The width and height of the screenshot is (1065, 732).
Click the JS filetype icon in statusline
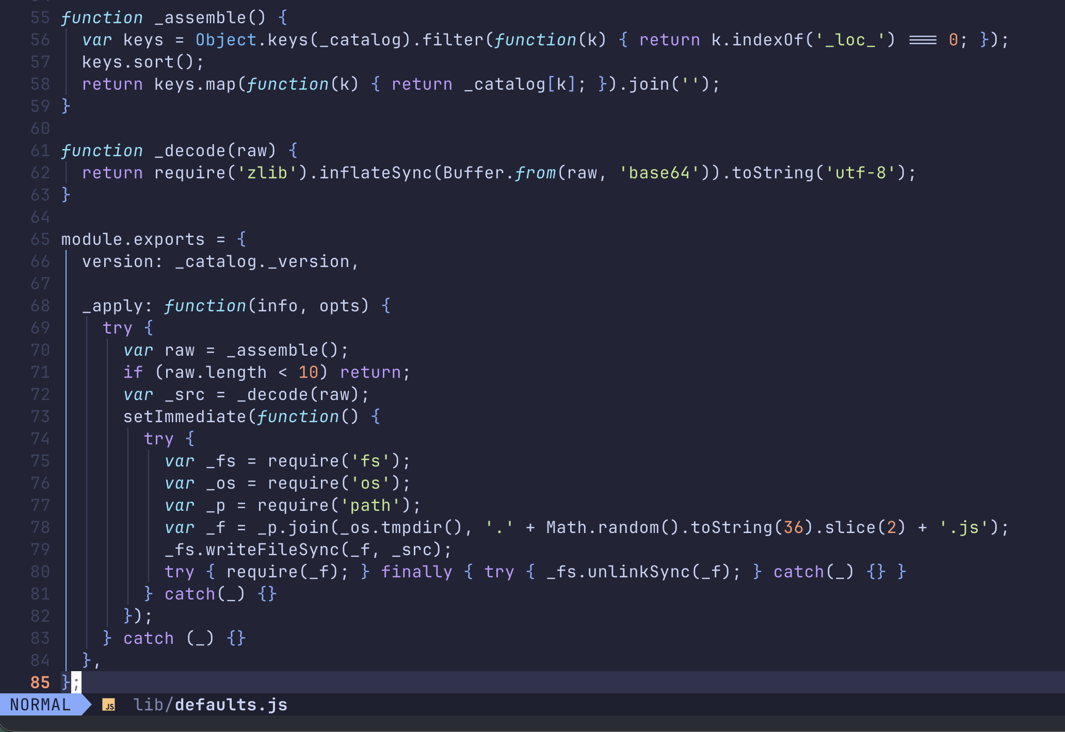[110, 705]
